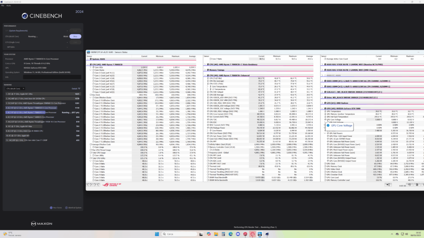Open Microsoft Edge from taskbar
Viewport: 424px width, 238px height.
[230, 234]
